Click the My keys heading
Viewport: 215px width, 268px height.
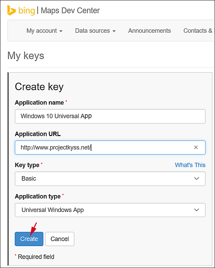click(x=26, y=56)
